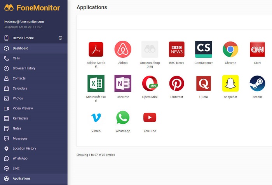Click the Dashboard gauge icon
Viewport: 272px width, 185px height.
pos(7,48)
